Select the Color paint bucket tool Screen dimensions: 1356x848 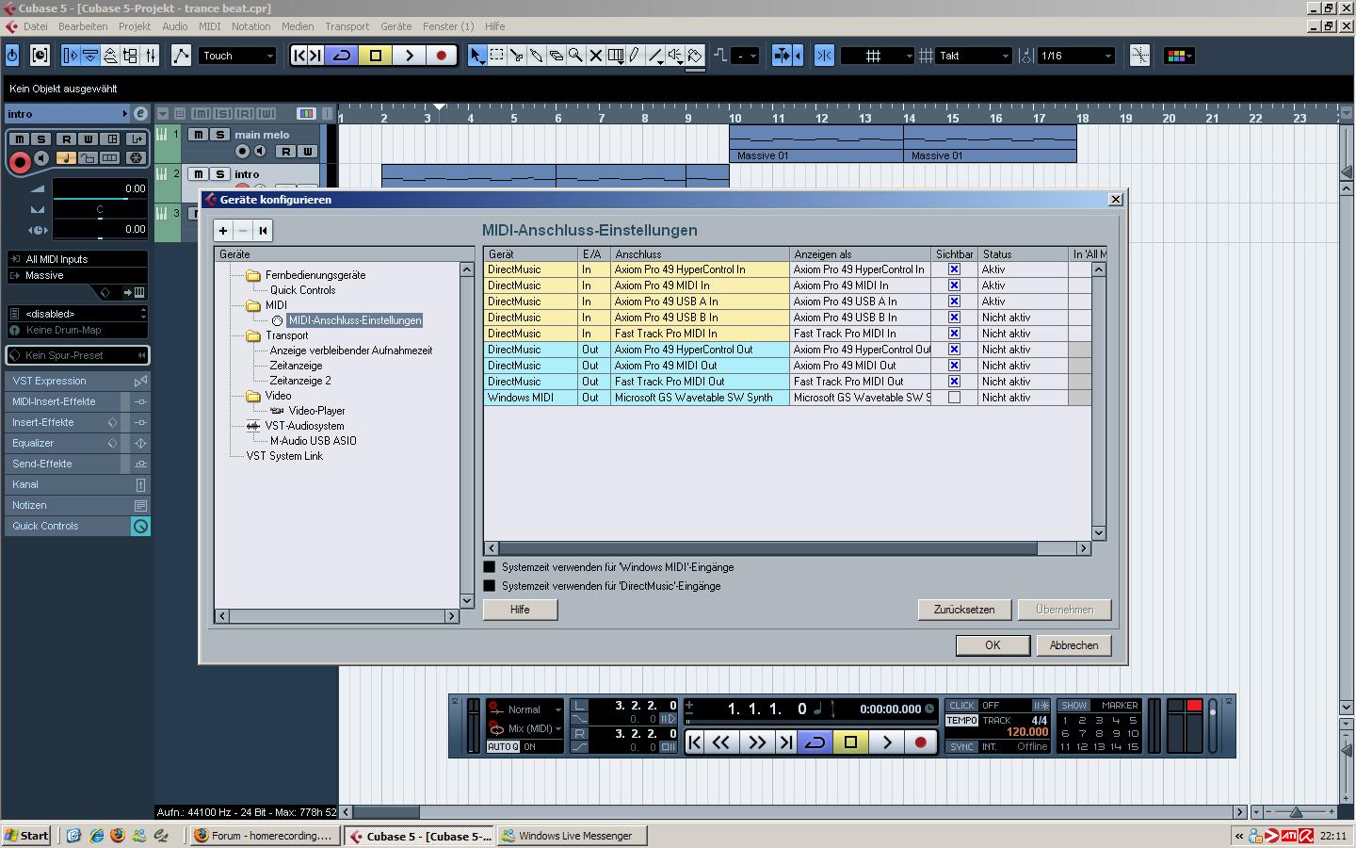[695, 56]
